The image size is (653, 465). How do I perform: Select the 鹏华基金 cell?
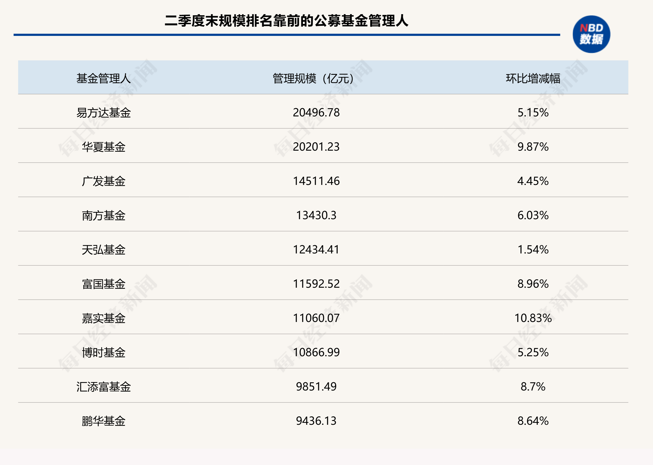103,421
